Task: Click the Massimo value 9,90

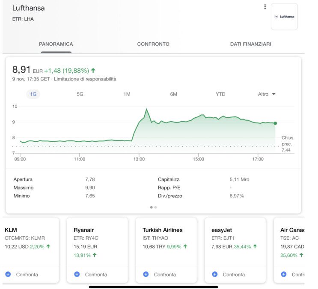Action: point(90,188)
